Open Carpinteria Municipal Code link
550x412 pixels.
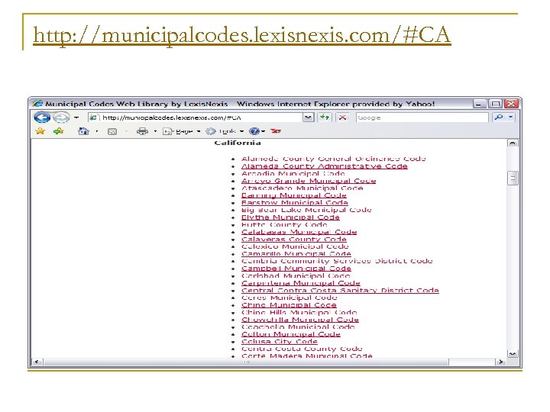tap(301, 283)
